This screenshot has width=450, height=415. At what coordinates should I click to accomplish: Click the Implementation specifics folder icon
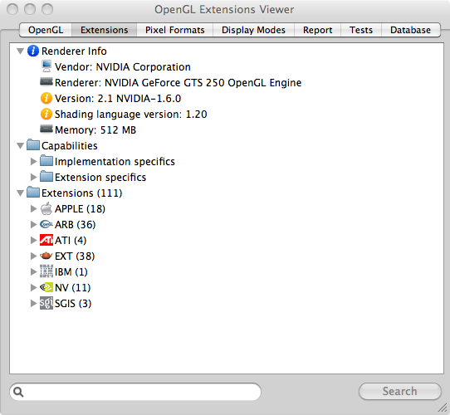point(46,161)
